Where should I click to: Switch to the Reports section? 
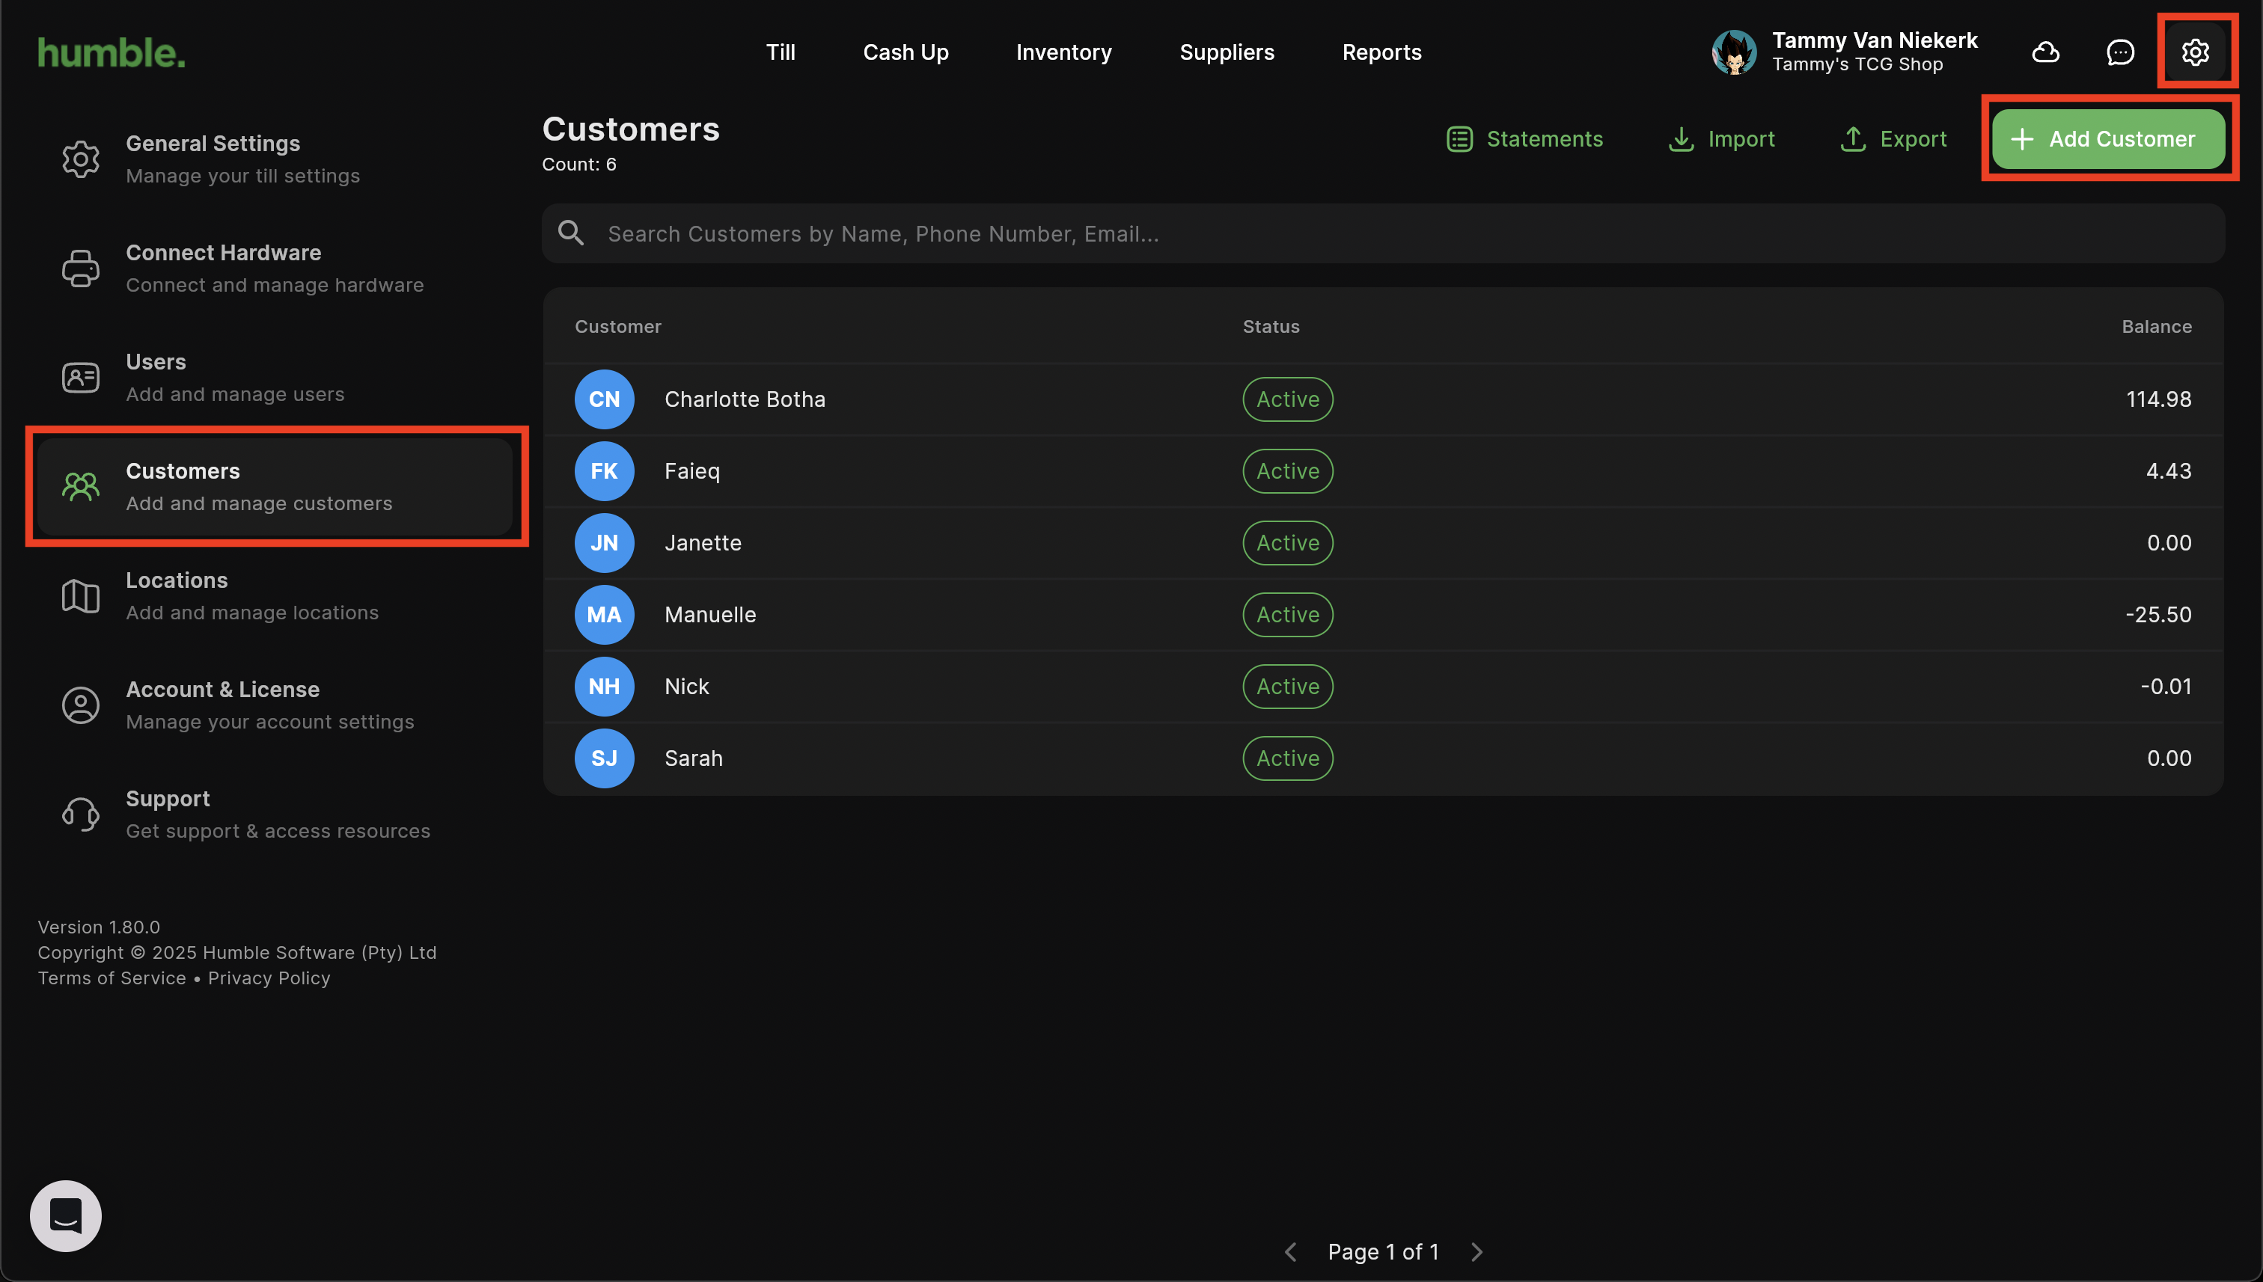click(x=1381, y=52)
